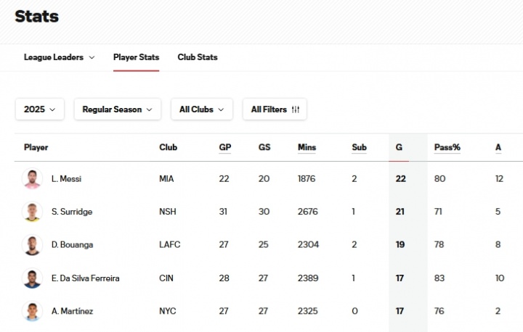Expand the Regular Season dropdown

(117, 109)
